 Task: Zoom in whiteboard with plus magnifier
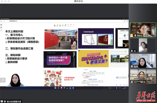[x=124, y=85]
